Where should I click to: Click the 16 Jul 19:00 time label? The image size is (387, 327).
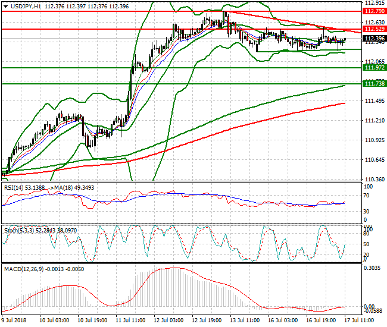tap(320, 320)
